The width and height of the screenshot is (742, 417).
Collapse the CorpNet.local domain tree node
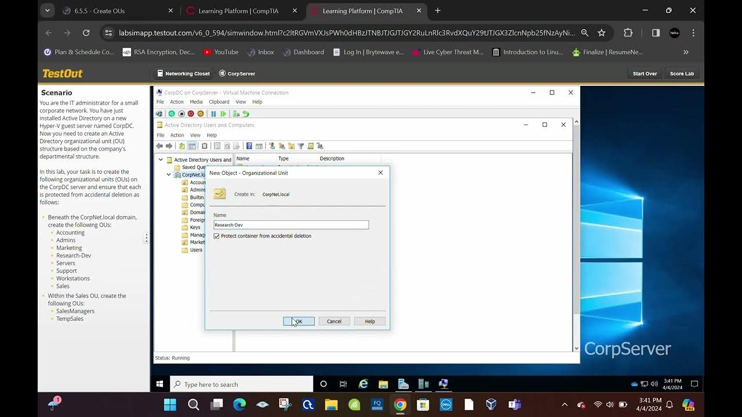coord(169,174)
